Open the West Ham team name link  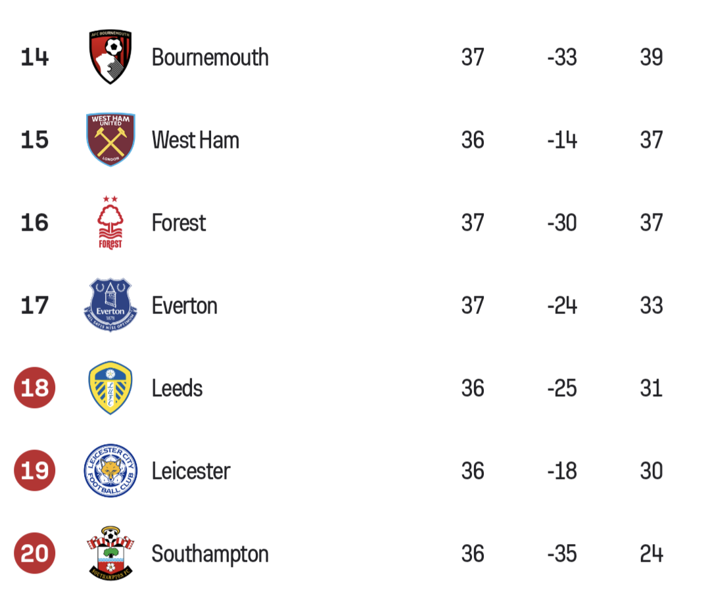tap(195, 140)
